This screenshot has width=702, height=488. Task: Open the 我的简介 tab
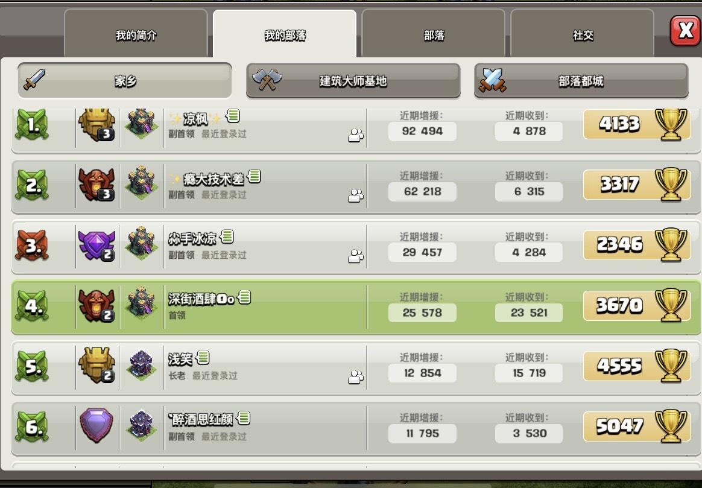[x=136, y=34]
